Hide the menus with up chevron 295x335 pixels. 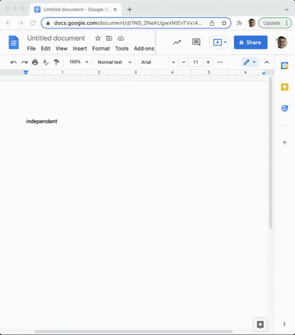point(267,62)
